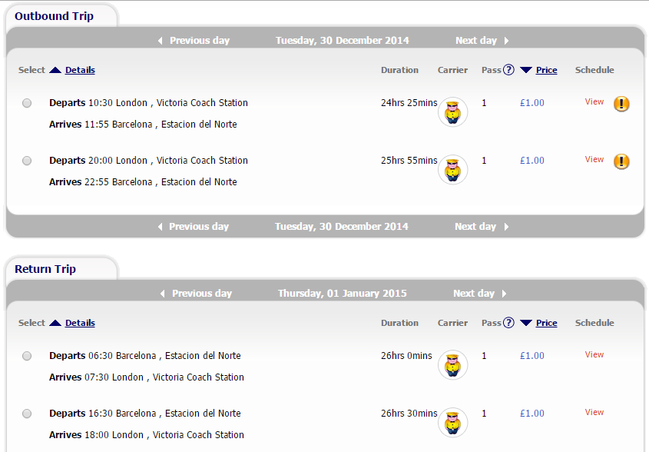Screen dimensions: 649x452
Task: Open the Outbound Trip tab
Action: click(55, 15)
